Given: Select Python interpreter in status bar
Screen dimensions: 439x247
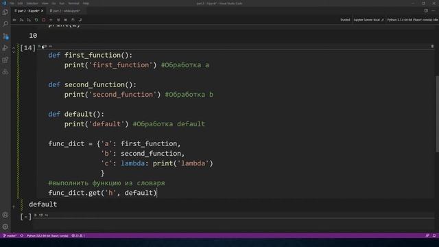Looking at the screenshot, I should (47, 236).
